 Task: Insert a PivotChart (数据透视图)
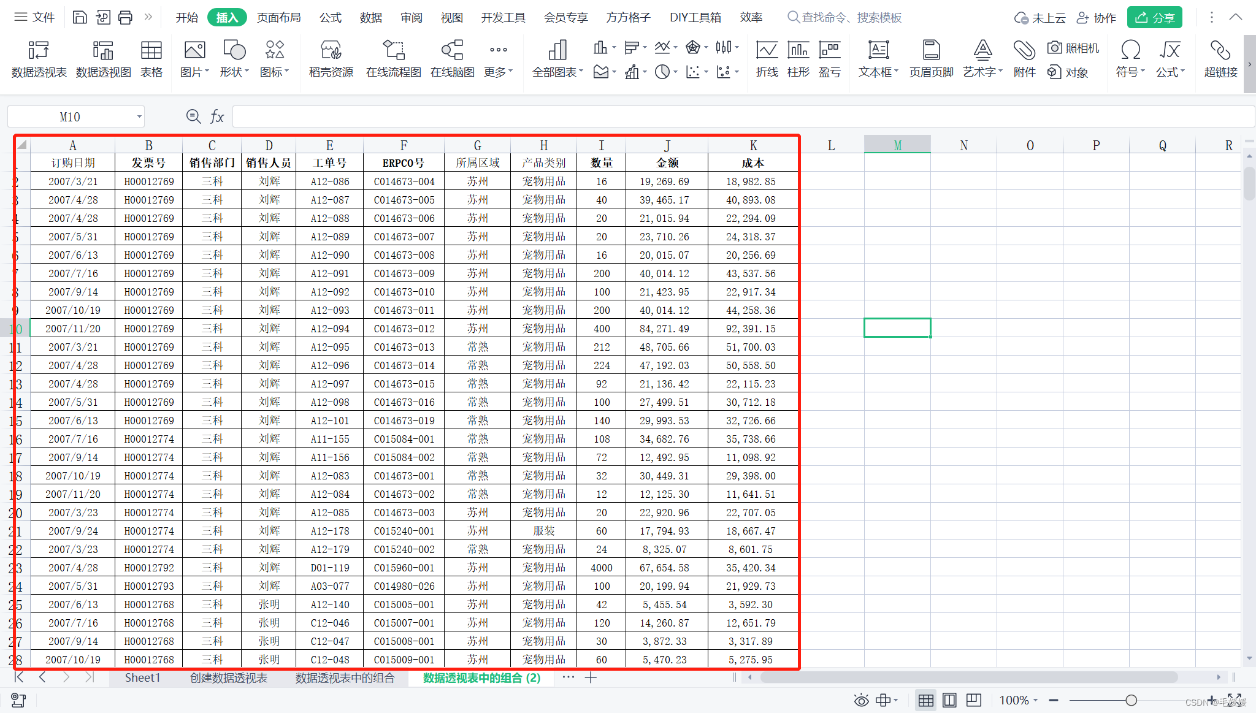tap(103, 59)
